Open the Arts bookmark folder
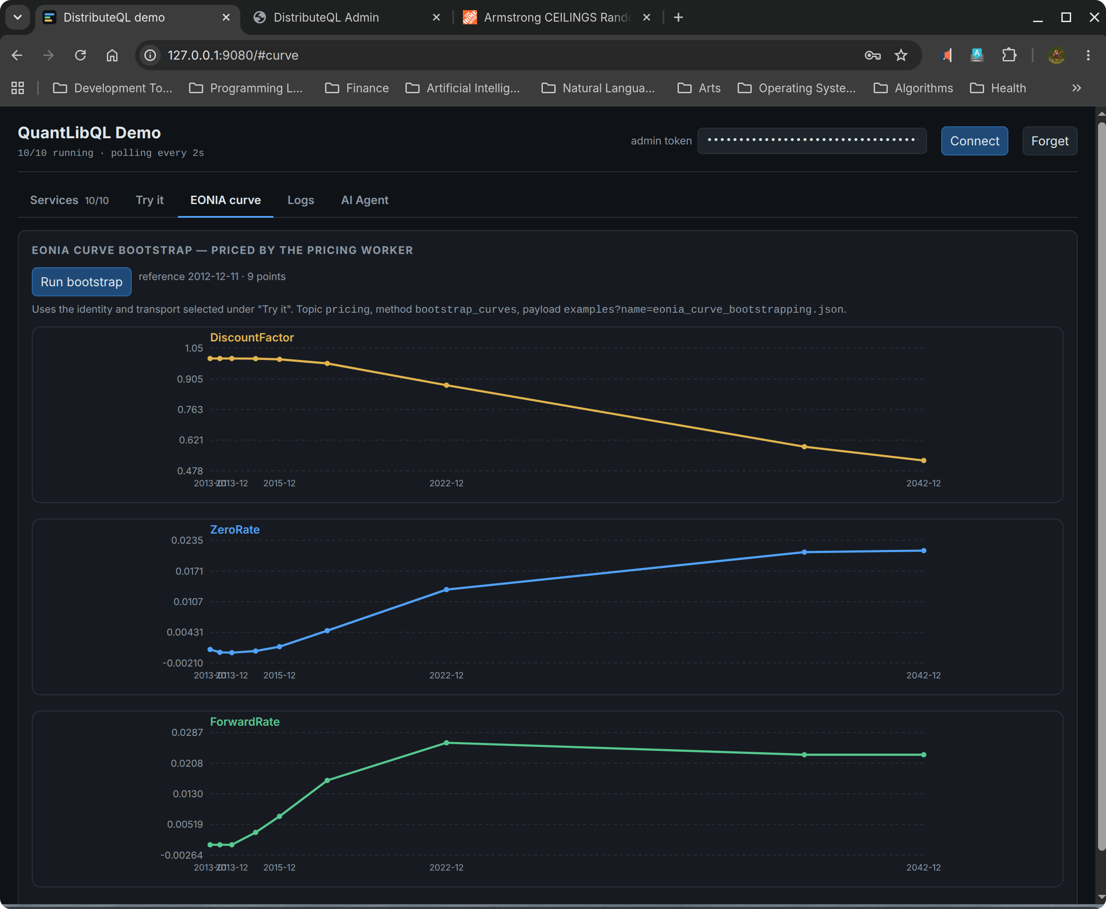Screen dimensions: 1106x909 [x=699, y=88]
